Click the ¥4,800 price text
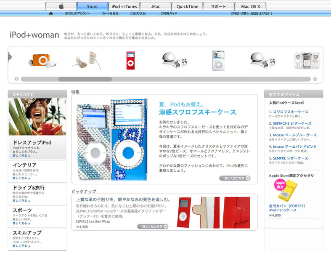Image resolution: width=331 pixels, height=261 pixels. click(x=275, y=216)
